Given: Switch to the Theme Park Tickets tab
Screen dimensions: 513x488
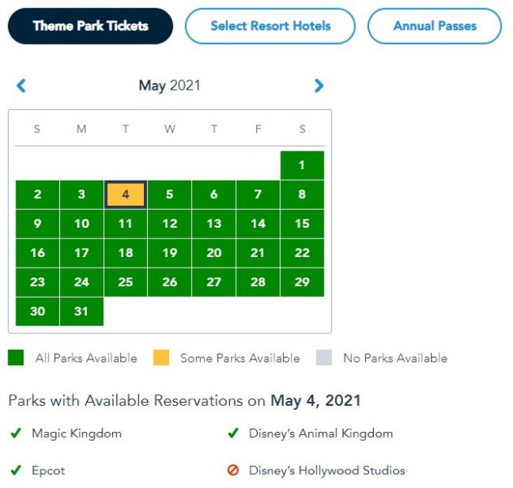Looking at the screenshot, I should pos(90,26).
